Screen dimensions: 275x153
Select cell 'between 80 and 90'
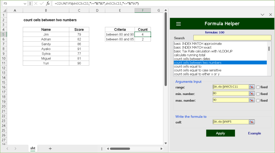pyautogui.click(x=120, y=35)
